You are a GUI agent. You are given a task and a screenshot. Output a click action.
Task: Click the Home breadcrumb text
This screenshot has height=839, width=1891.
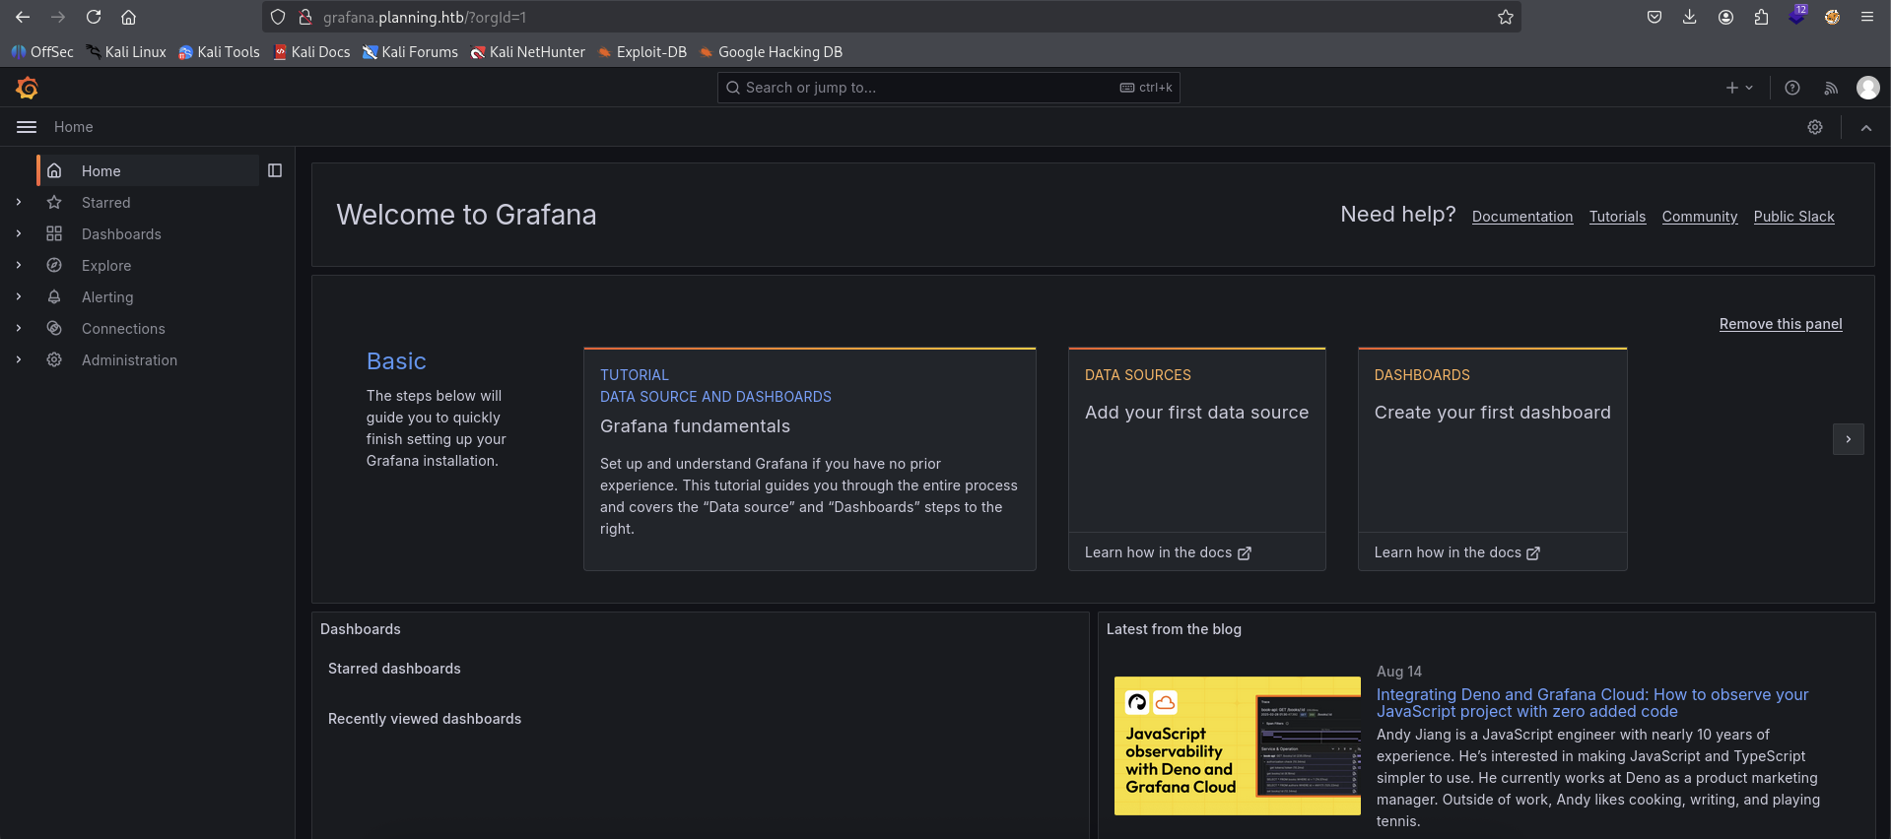pos(74,127)
